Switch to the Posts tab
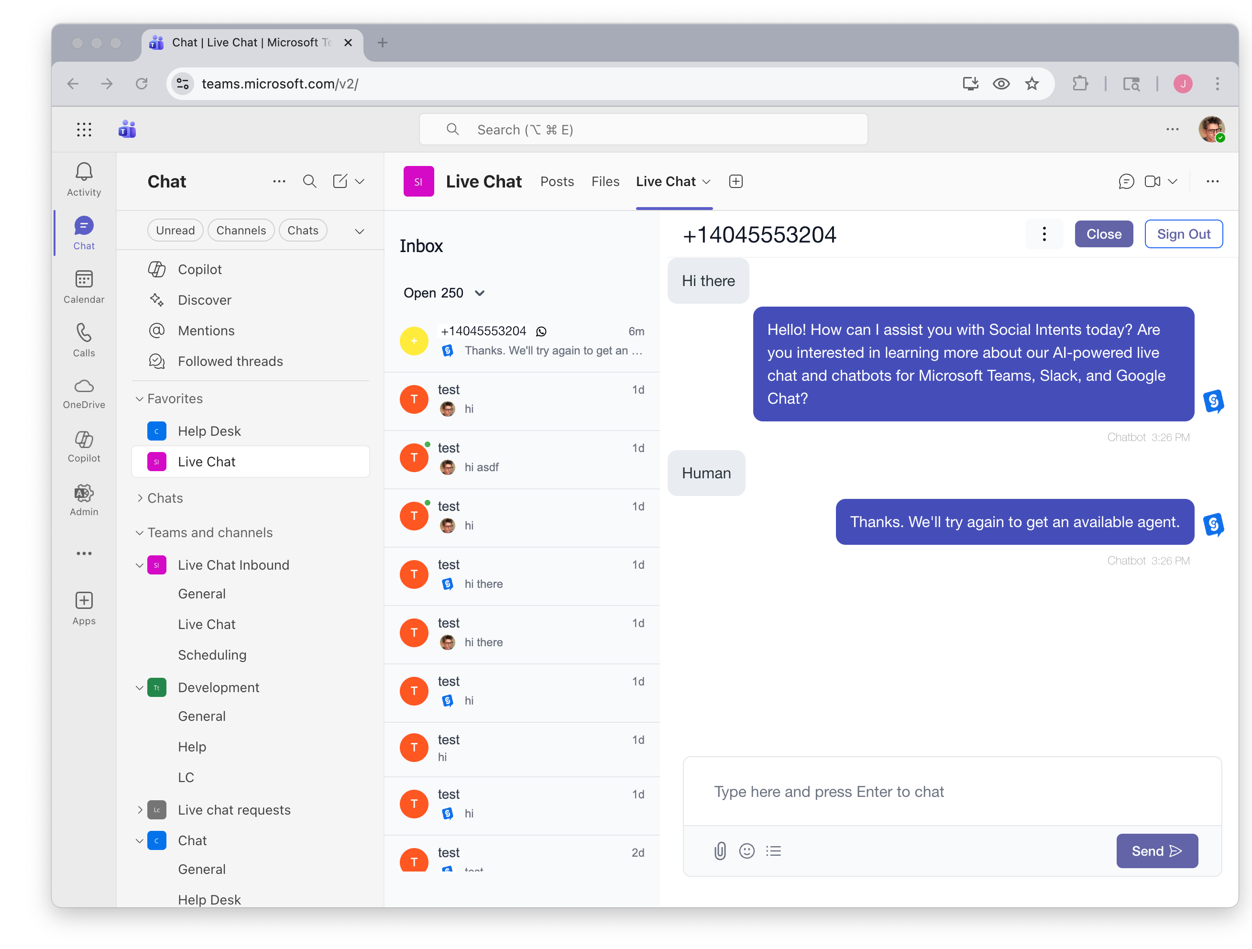 pyautogui.click(x=556, y=181)
